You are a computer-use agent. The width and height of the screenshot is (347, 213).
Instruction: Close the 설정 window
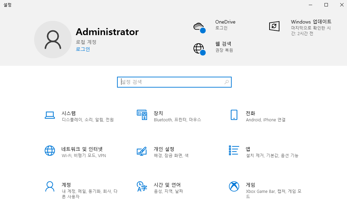[x=342, y=5]
